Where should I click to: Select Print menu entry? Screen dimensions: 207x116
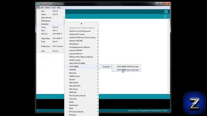pos(51,42)
